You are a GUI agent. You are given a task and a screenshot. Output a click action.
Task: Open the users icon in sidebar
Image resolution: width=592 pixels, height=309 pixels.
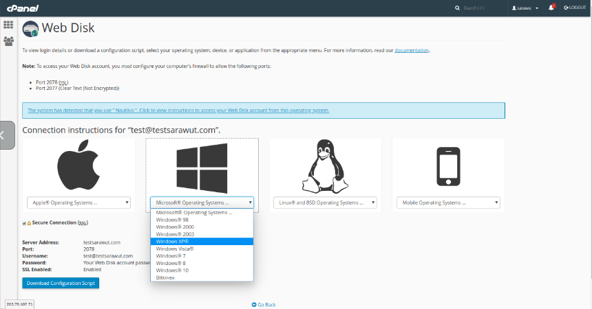click(8, 41)
